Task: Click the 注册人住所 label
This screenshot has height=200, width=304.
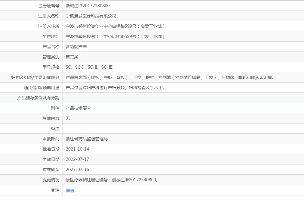Action: point(49,26)
